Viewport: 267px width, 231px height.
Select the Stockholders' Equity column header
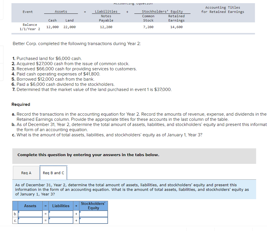(x=93, y=205)
